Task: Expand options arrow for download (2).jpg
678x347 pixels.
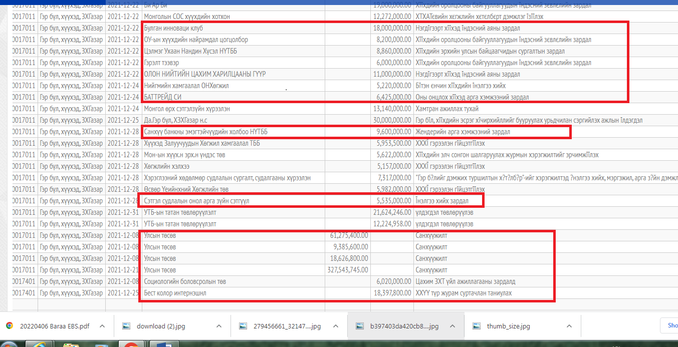Action: click(219, 326)
